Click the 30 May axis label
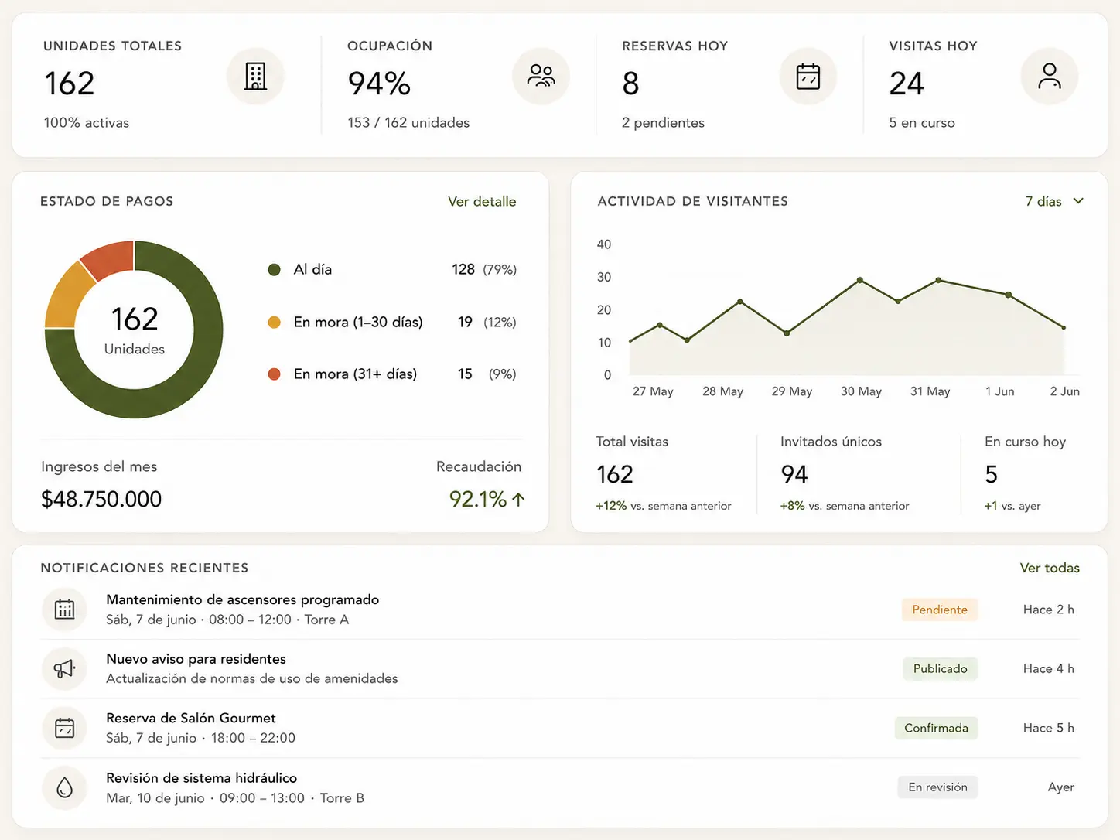The height and width of the screenshot is (840, 1120). point(861,391)
